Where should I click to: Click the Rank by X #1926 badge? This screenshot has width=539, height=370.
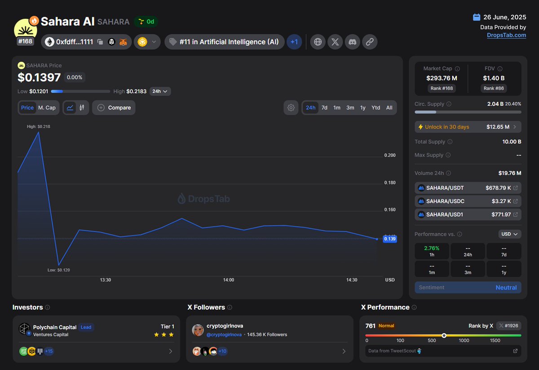[508, 326]
